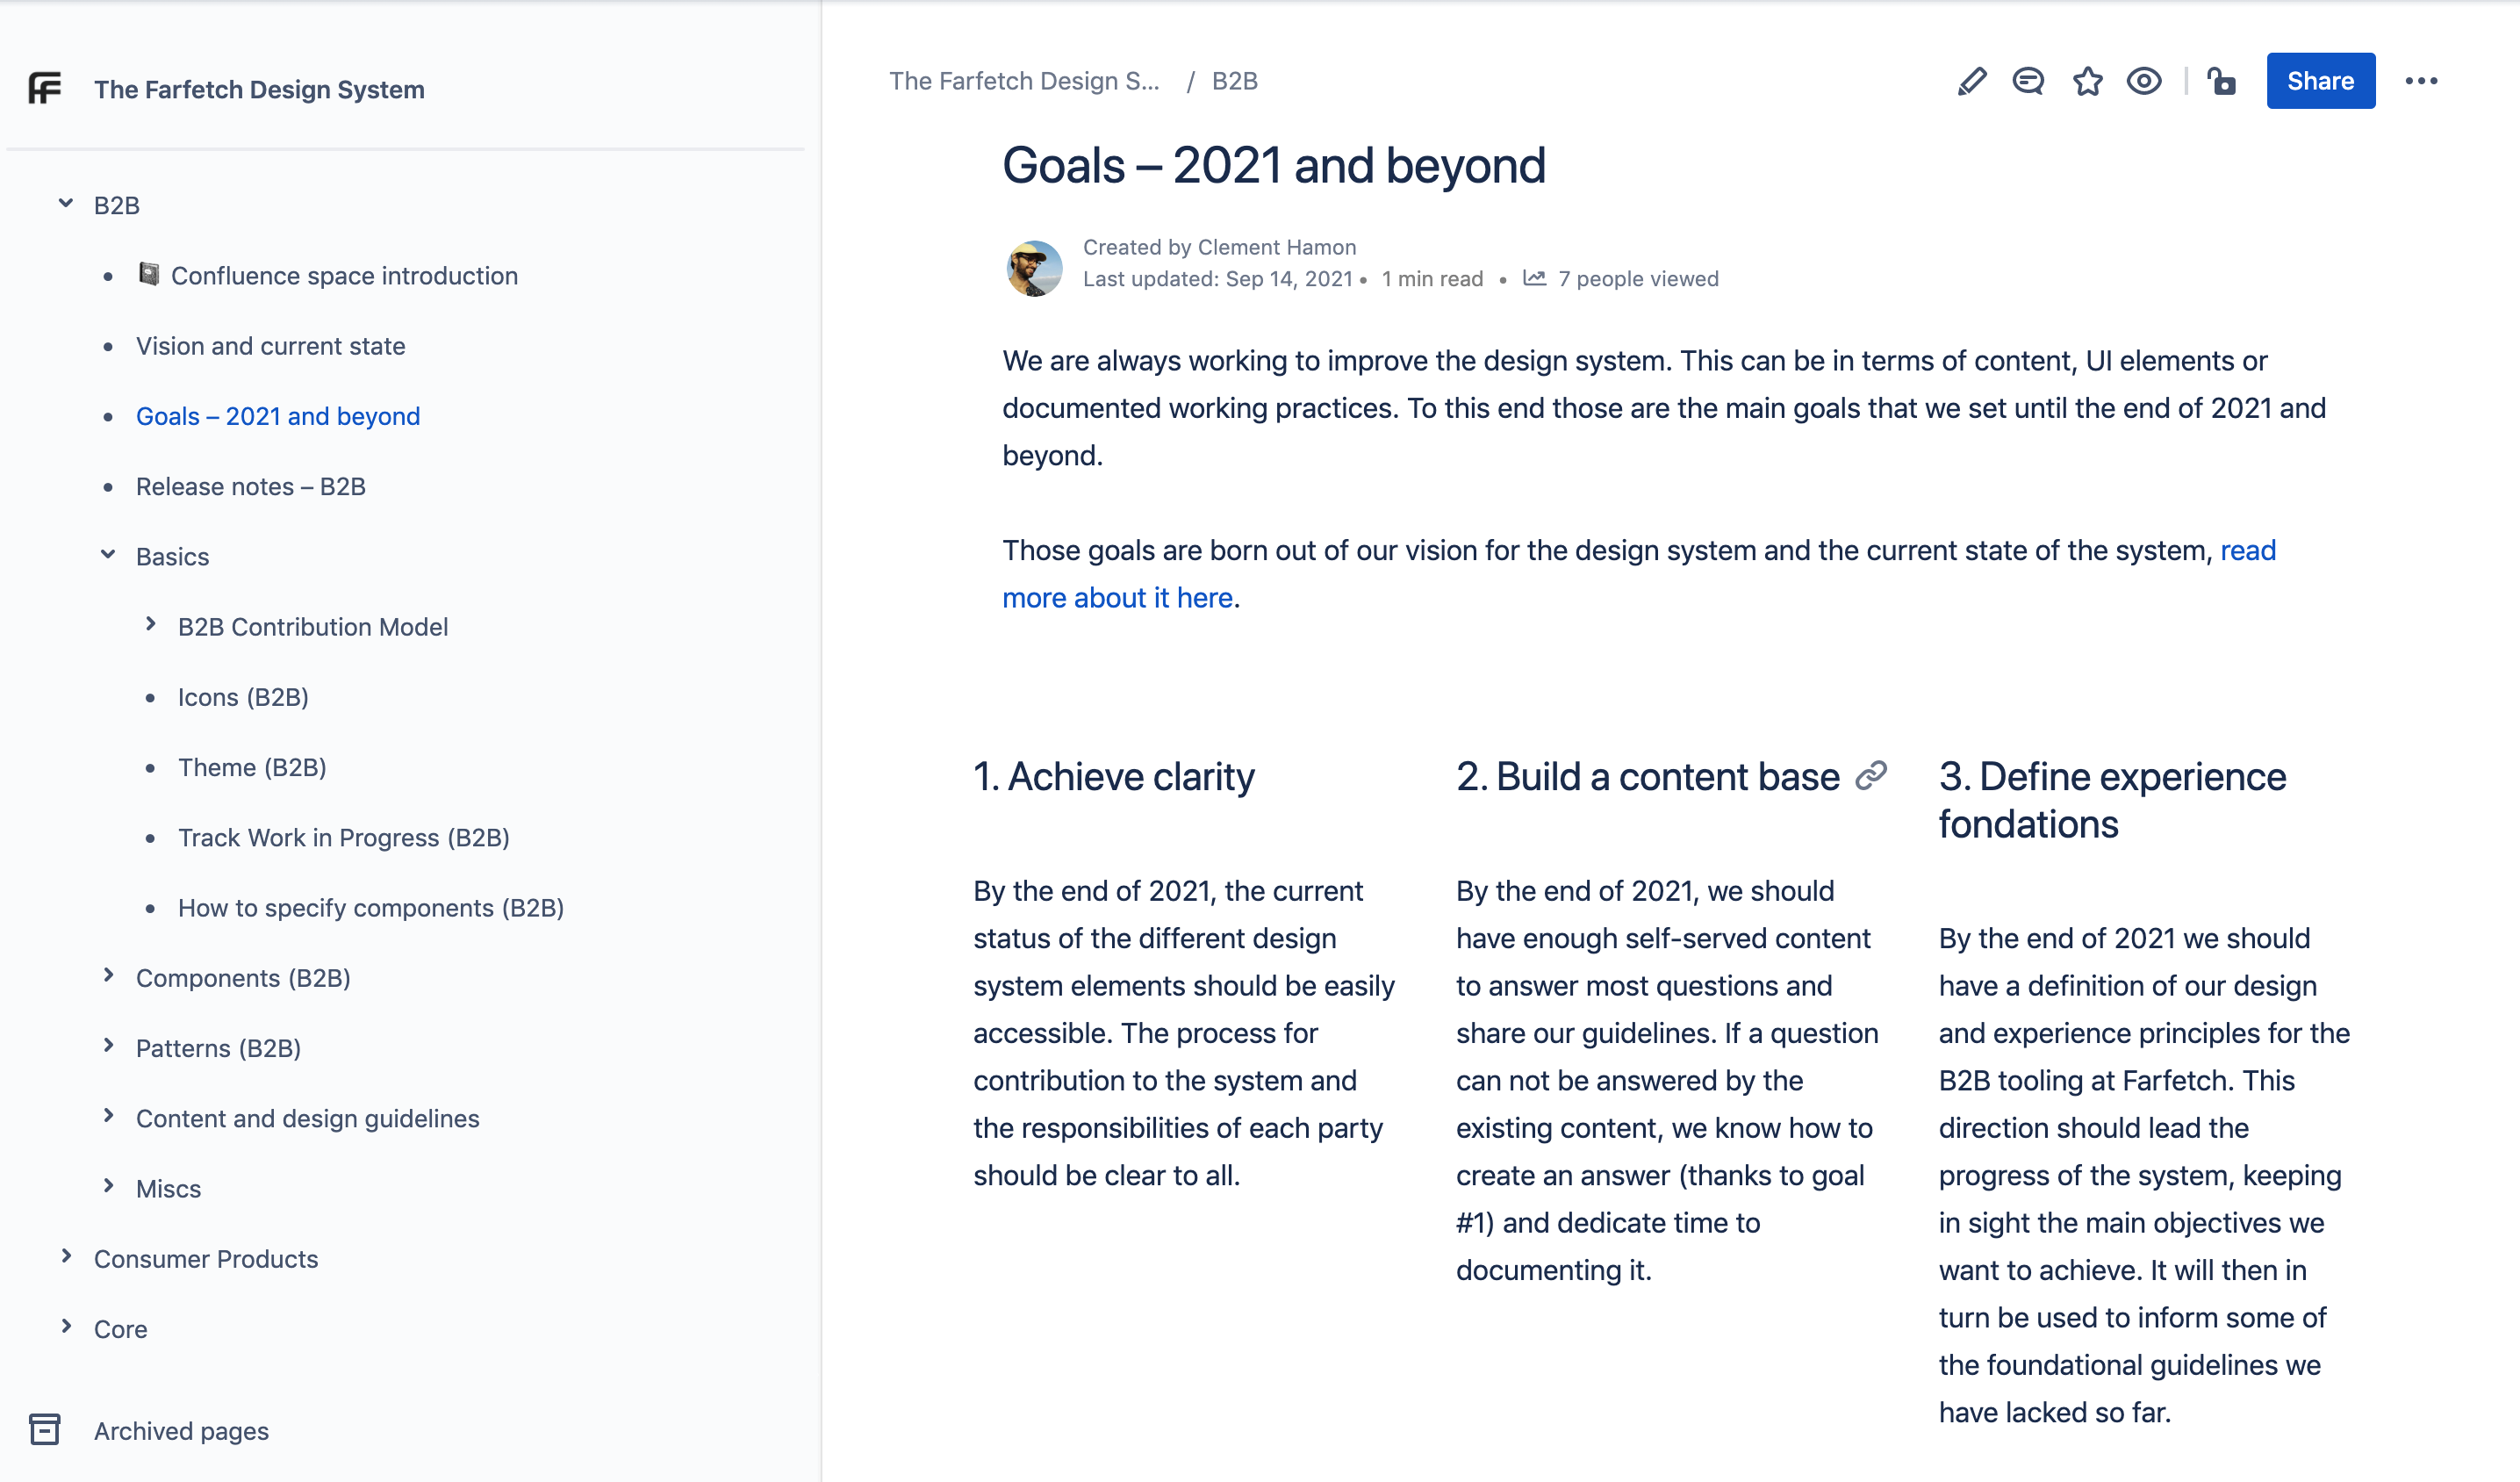Copy link beside Build a content base heading

1871,776
